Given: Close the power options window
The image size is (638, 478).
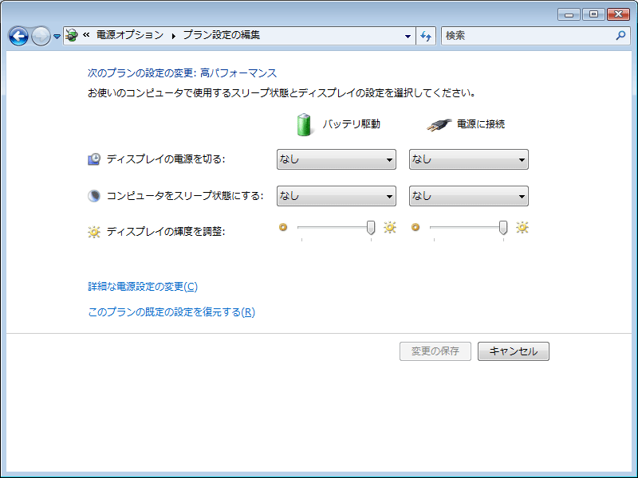Looking at the screenshot, I should click(619, 14).
